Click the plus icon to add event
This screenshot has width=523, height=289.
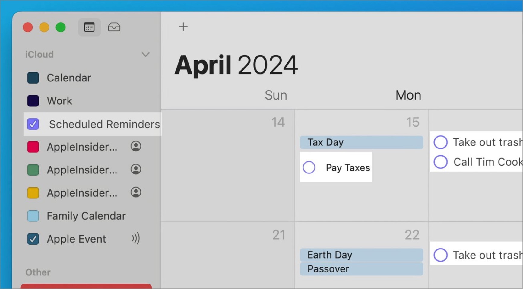[183, 27]
